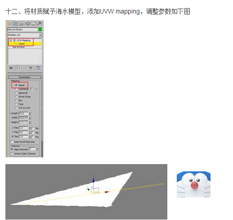
Task: Click the Pin Stack icon
Action: click(11, 68)
